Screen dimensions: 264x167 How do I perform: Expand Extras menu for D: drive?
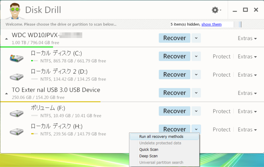(x=247, y=75)
